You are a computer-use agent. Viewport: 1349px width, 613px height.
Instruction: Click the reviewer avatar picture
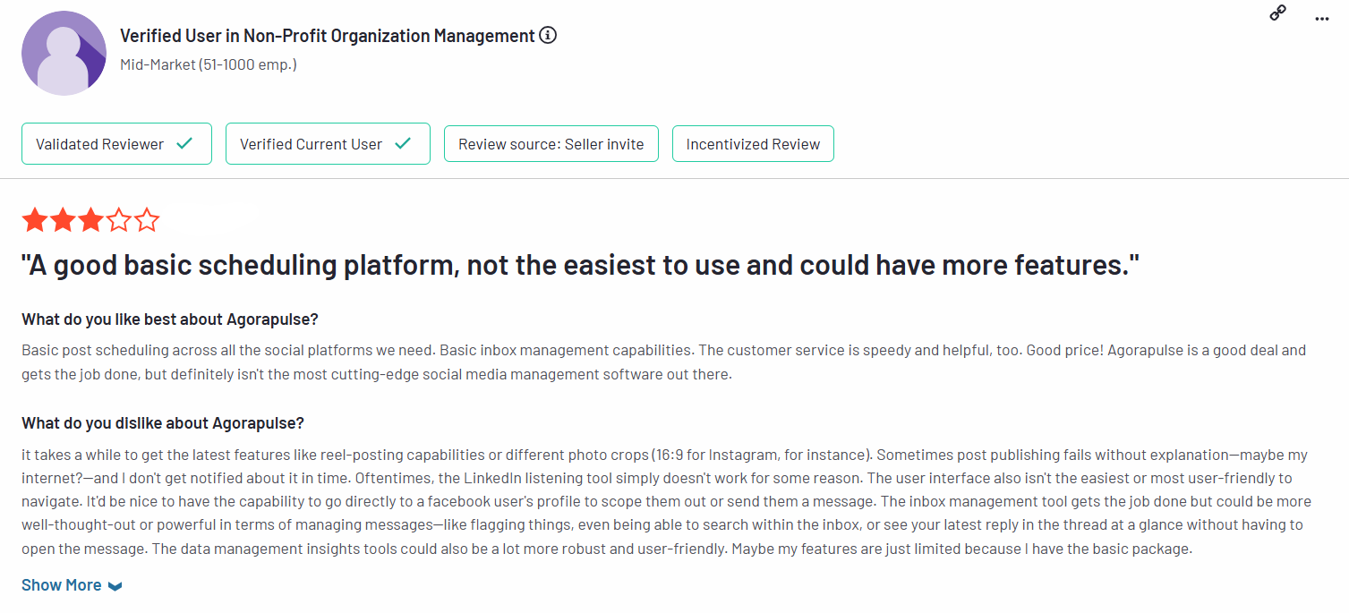click(64, 53)
